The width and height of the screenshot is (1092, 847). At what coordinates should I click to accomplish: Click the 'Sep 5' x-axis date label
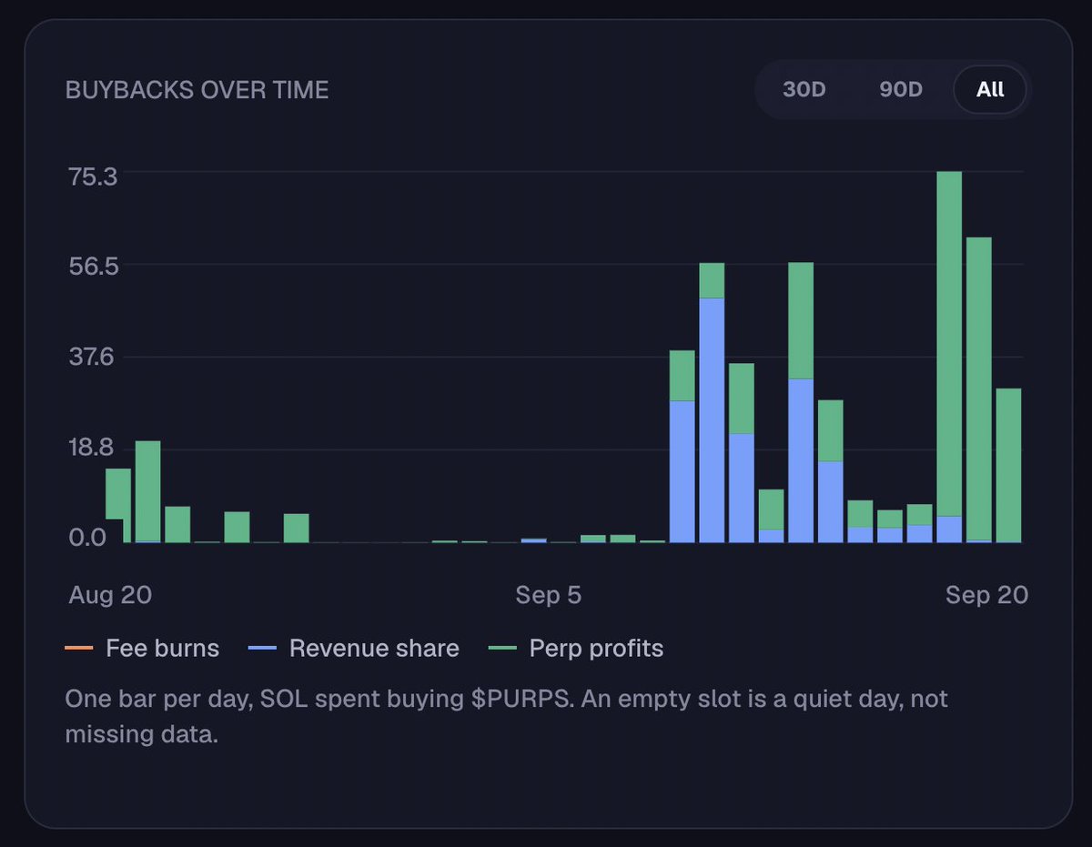click(548, 595)
